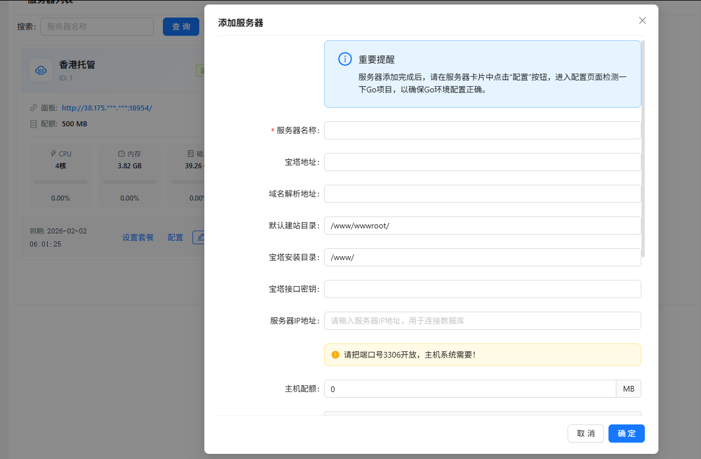This screenshot has height=459, width=701.
Task: Click the lightning CPU icon on the server card
Action: coord(53,153)
